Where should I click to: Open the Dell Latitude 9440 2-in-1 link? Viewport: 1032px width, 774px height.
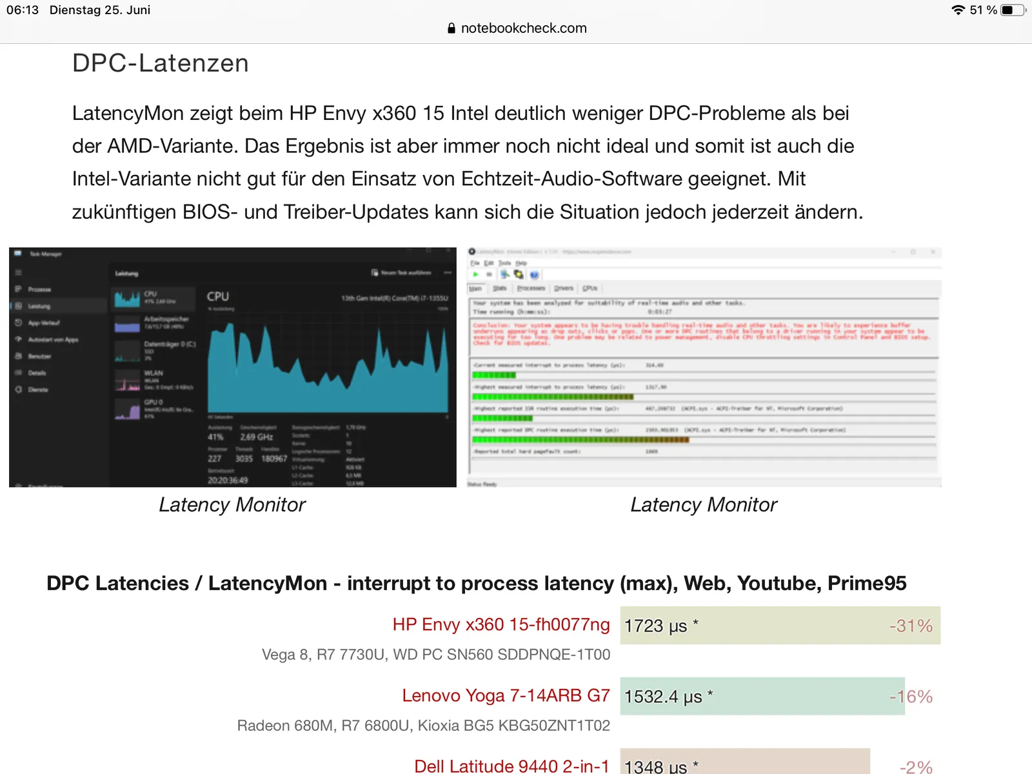pyautogui.click(x=511, y=766)
